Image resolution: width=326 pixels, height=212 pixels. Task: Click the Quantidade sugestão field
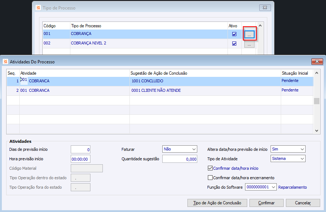point(180,159)
